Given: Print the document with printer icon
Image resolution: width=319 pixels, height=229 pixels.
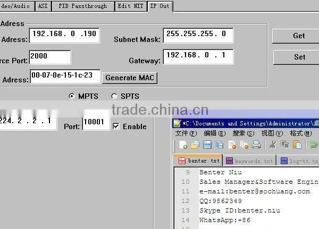Looking at the screenshot, I should [x=256, y=145].
